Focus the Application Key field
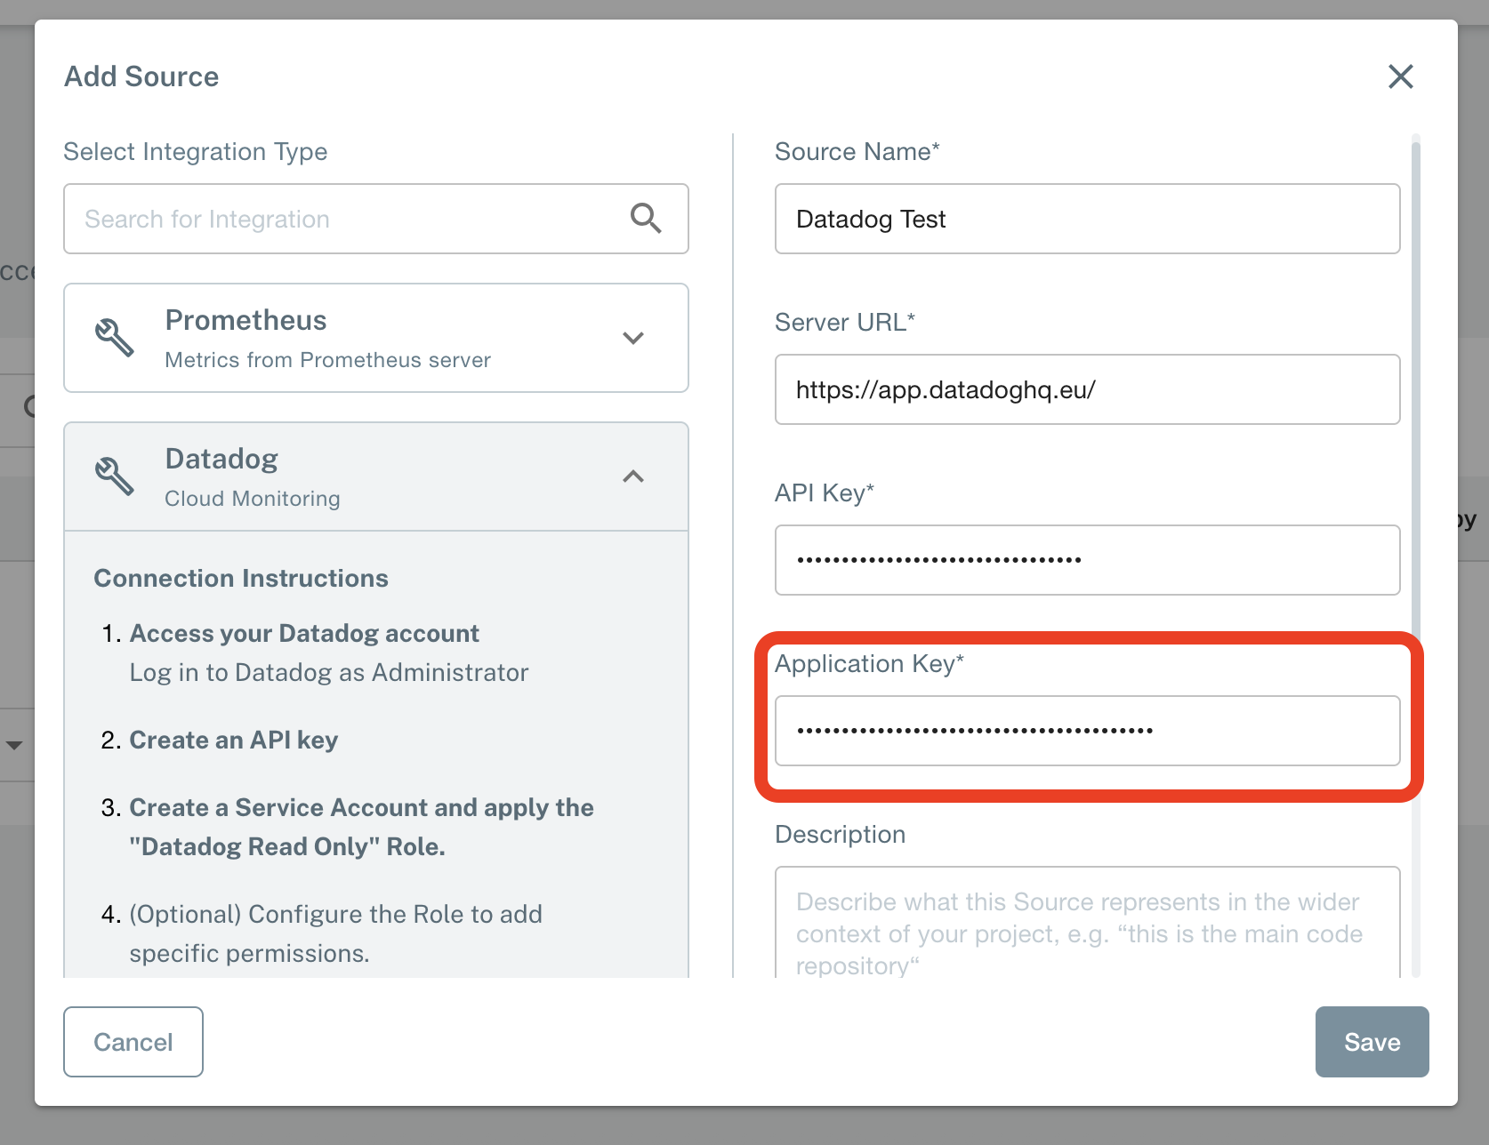 [x=1087, y=731]
